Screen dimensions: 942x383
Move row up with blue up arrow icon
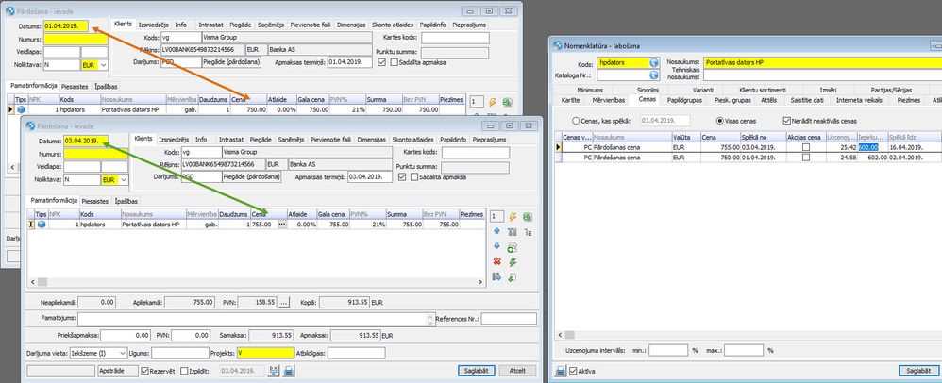496,232
